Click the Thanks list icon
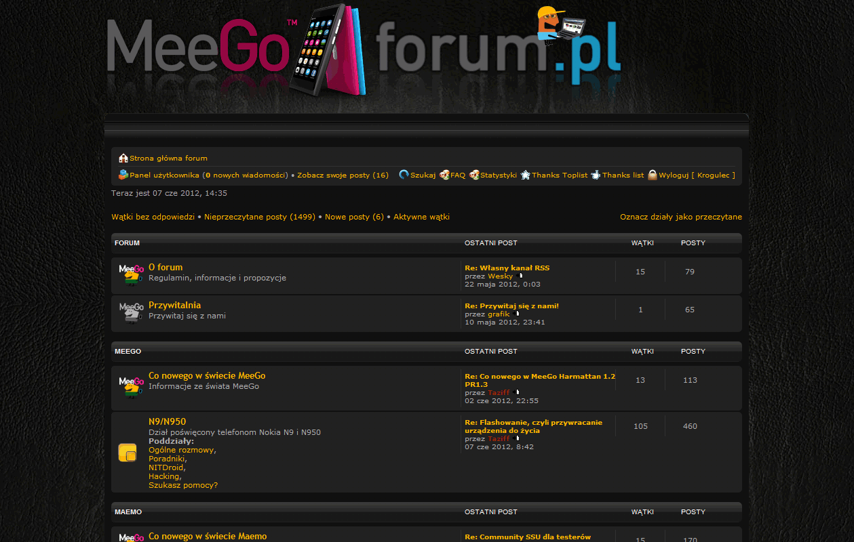The width and height of the screenshot is (854, 542). coord(596,175)
